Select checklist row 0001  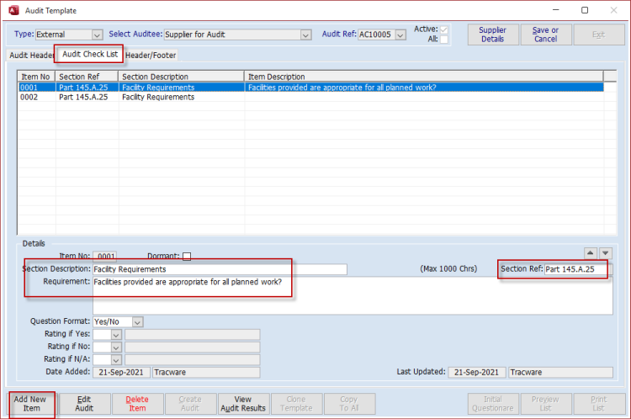[x=310, y=88]
